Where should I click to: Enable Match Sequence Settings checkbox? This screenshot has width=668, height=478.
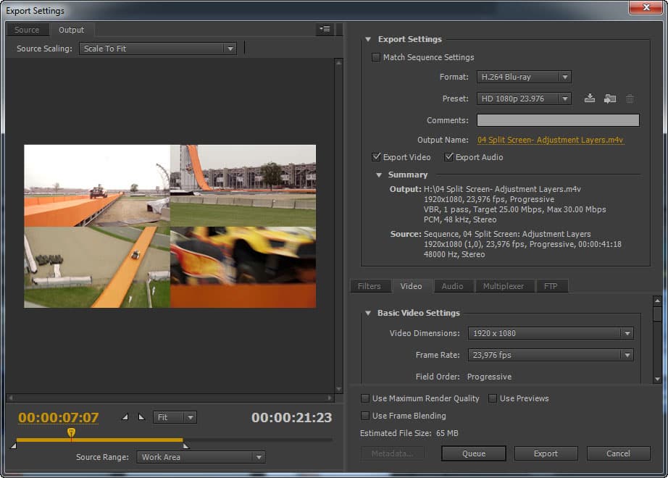(376, 57)
